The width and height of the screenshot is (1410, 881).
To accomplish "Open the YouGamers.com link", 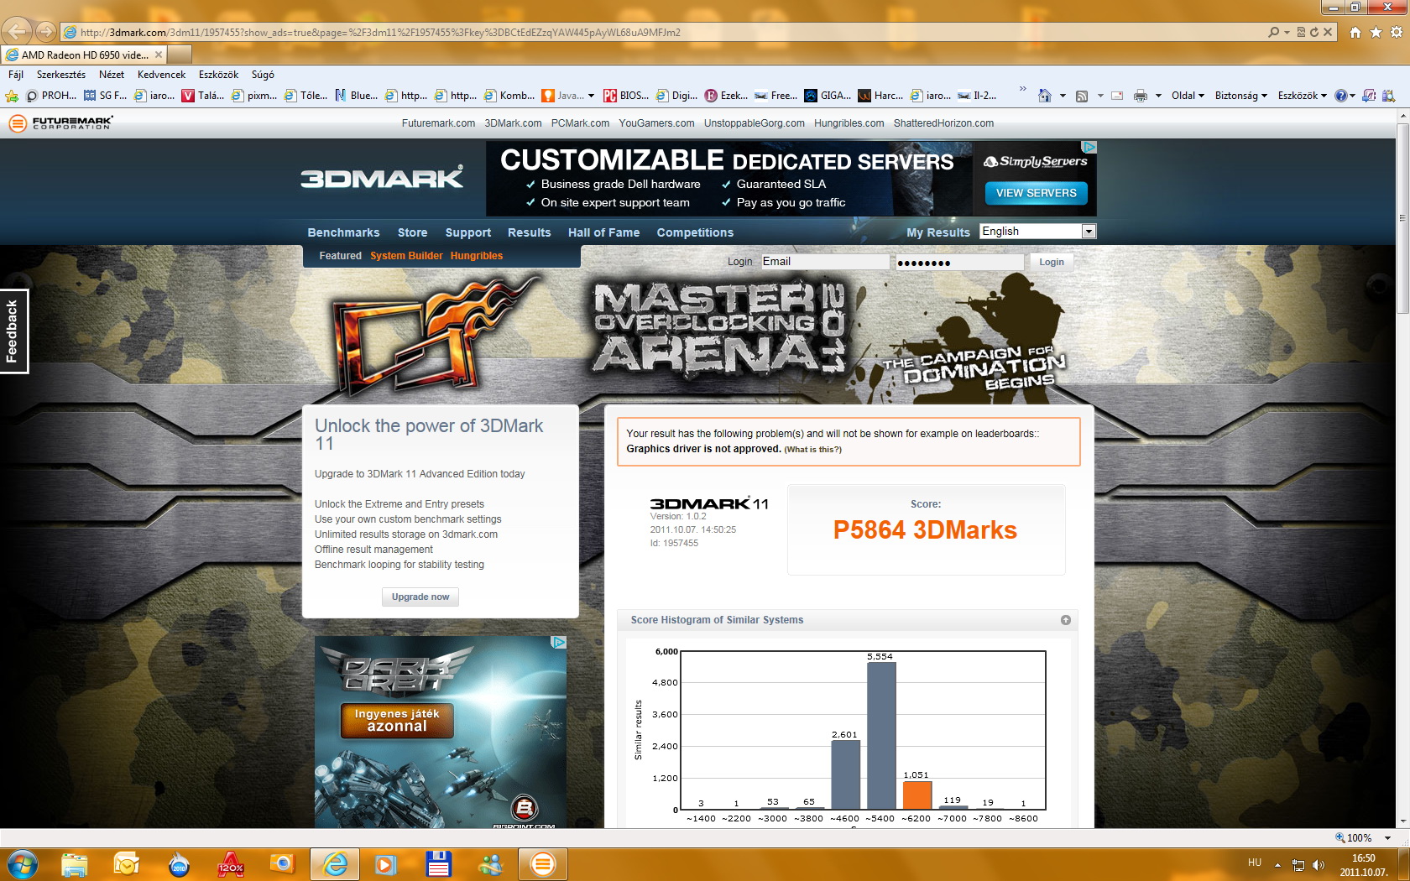I will (x=656, y=123).
